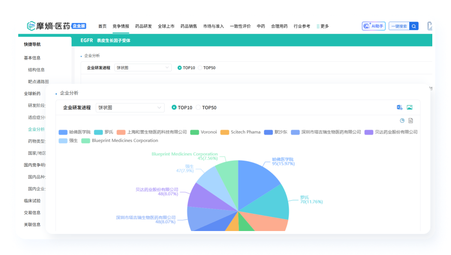This screenshot has width=451, height=255.
Task: Toggle 深圳市塔吉瑞生物医药有限公司 legend swatch
Action: 296,132
